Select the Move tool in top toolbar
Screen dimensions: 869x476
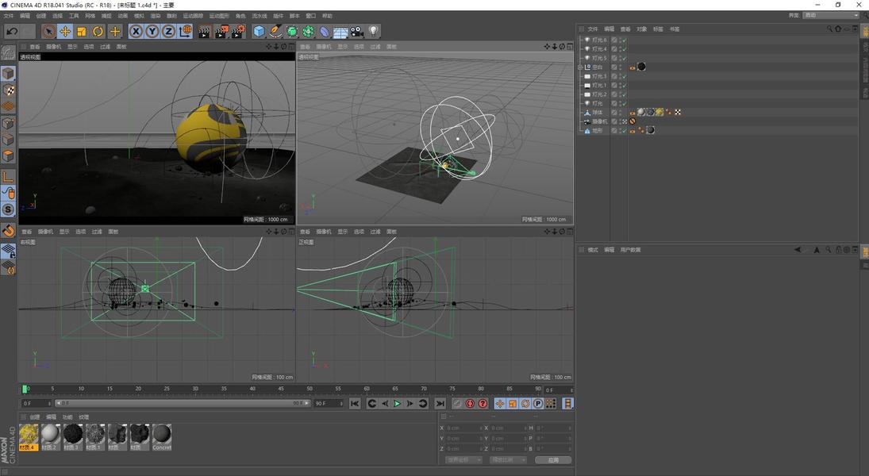(x=65, y=31)
